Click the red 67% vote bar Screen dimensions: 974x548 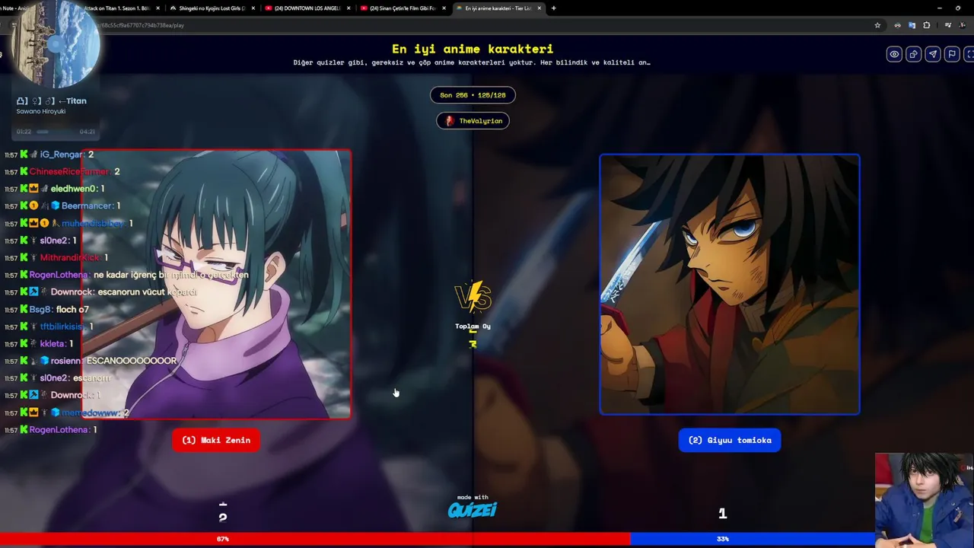(315, 539)
